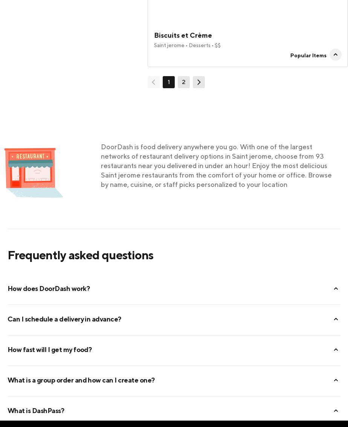The height and width of the screenshot is (427, 348).
Task: Click the DoorDash food delivery description paragraph
Action: 216,166
